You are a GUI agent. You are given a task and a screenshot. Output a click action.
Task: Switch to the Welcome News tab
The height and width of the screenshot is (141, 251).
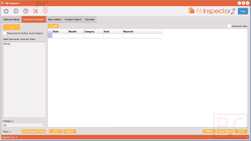11,19
